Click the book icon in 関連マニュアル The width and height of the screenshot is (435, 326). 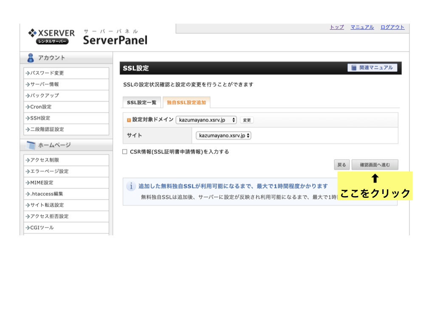pyautogui.click(x=354, y=67)
